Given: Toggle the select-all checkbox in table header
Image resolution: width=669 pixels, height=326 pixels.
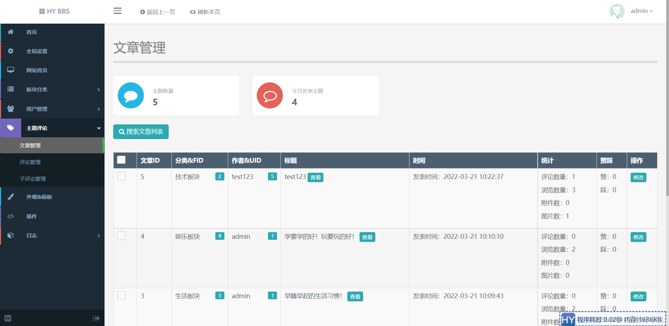Looking at the screenshot, I should [121, 160].
